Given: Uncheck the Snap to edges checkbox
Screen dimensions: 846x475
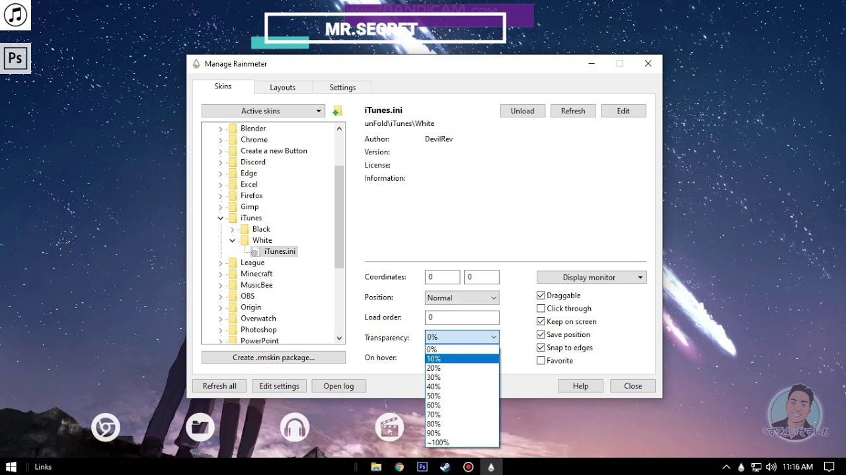Looking at the screenshot, I should [541, 348].
